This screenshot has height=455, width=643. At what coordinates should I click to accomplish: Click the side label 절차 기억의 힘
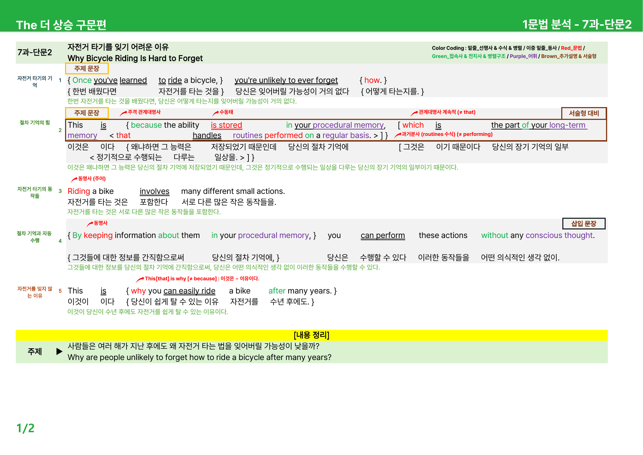click(x=35, y=123)
